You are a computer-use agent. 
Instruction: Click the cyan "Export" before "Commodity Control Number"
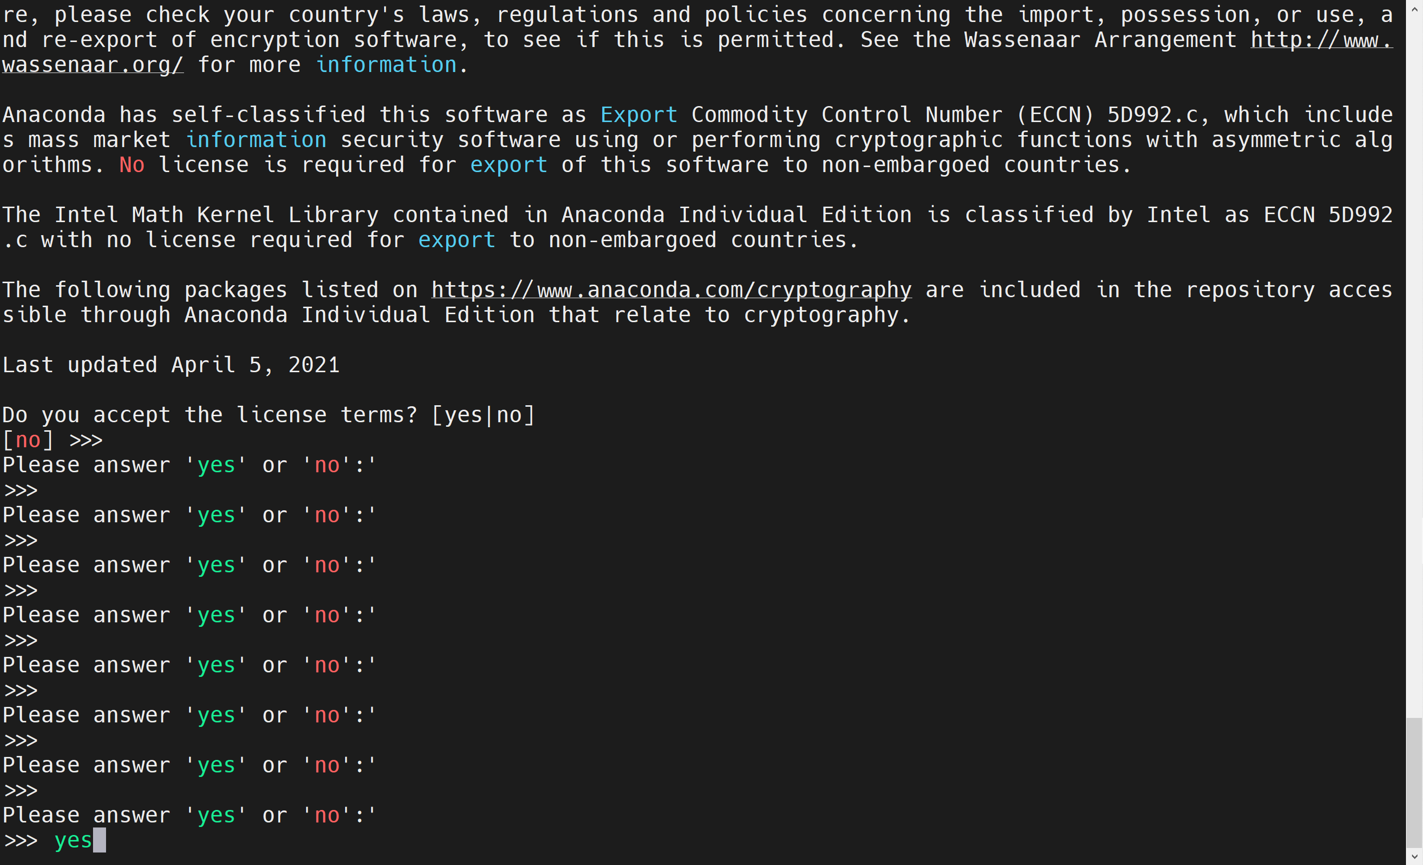click(x=638, y=115)
